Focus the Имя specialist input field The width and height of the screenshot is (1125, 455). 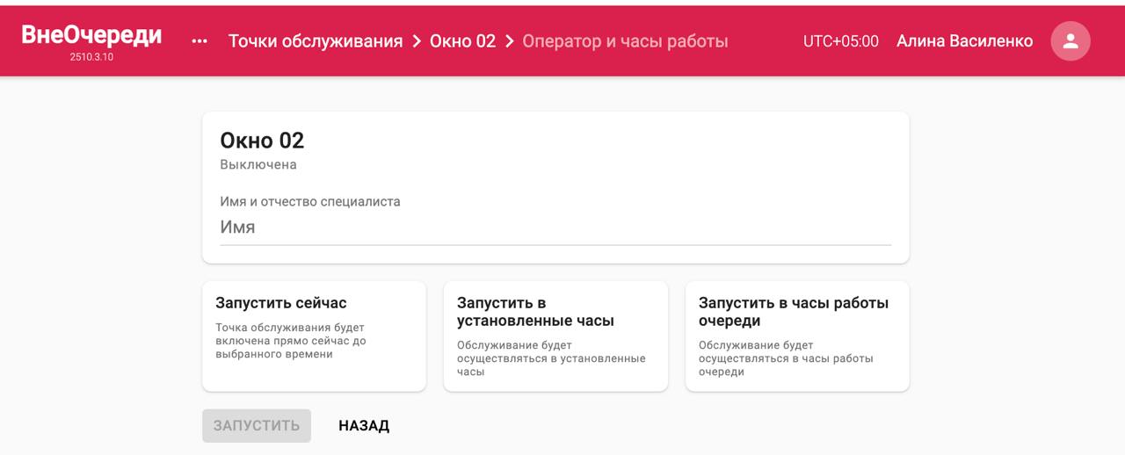click(x=555, y=227)
